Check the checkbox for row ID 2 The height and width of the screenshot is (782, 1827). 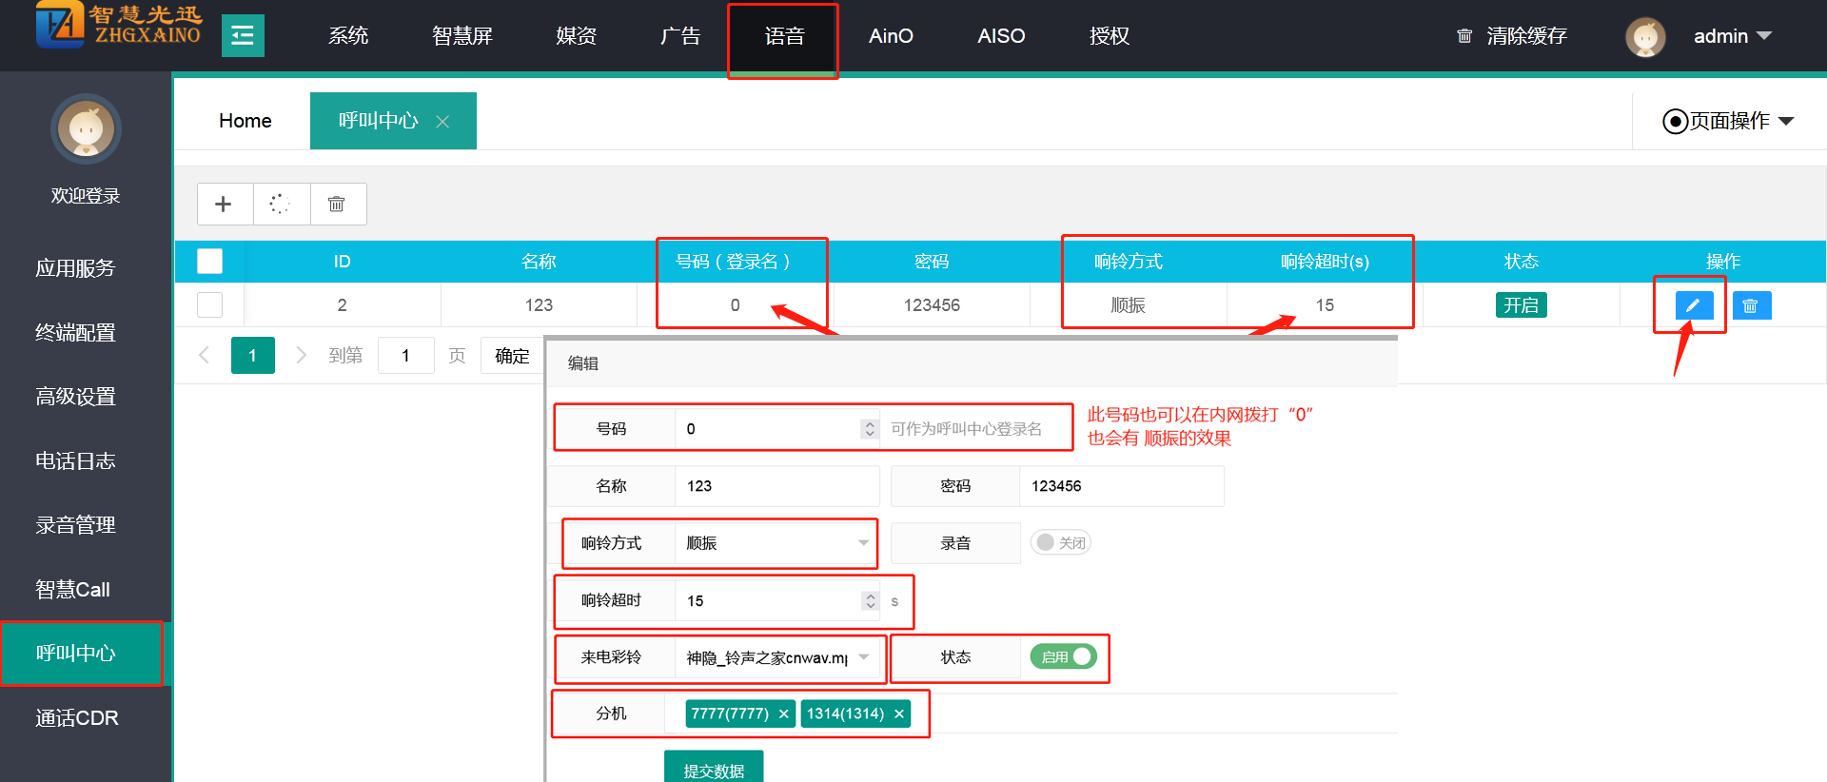209,304
